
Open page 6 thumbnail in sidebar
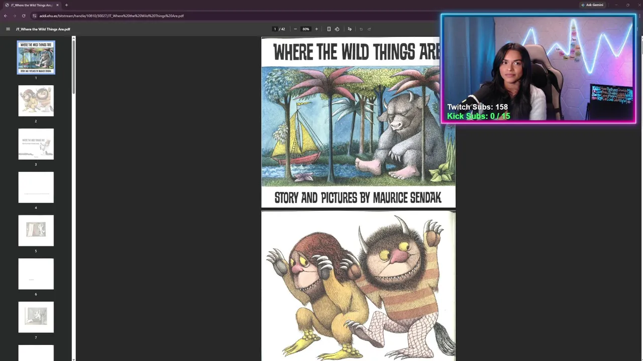click(x=36, y=274)
